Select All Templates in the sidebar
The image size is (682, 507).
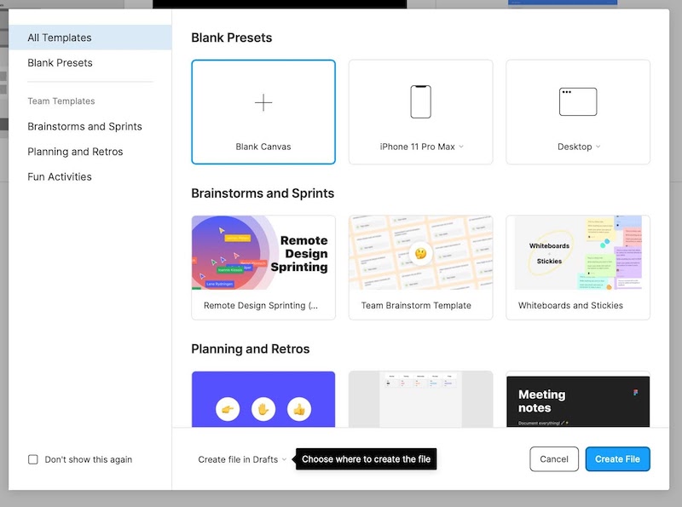(60, 37)
